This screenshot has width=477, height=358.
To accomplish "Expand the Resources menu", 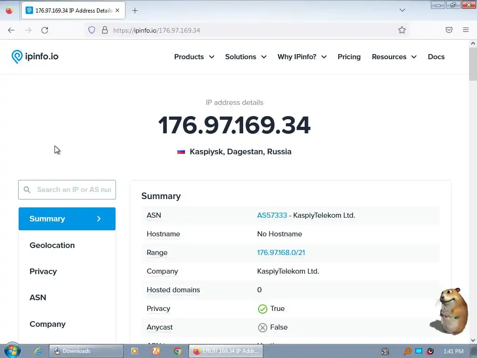I will [x=394, y=57].
